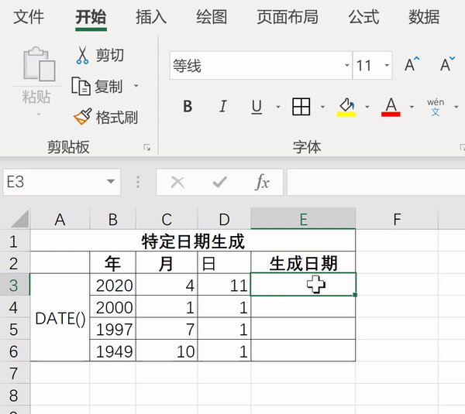465x414 pixels.
Task: Open font color dropdown arrow
Action: click(x=412, y=107)
